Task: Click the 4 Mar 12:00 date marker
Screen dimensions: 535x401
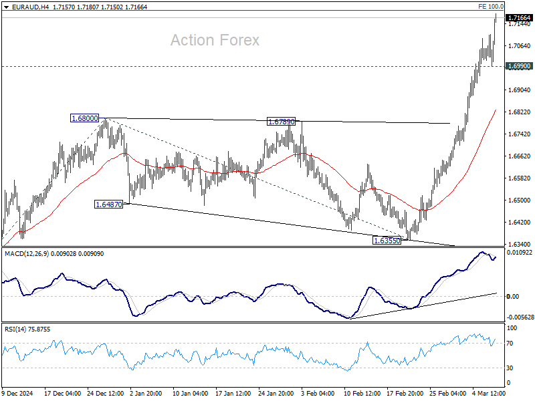Action: pos(489,393)
